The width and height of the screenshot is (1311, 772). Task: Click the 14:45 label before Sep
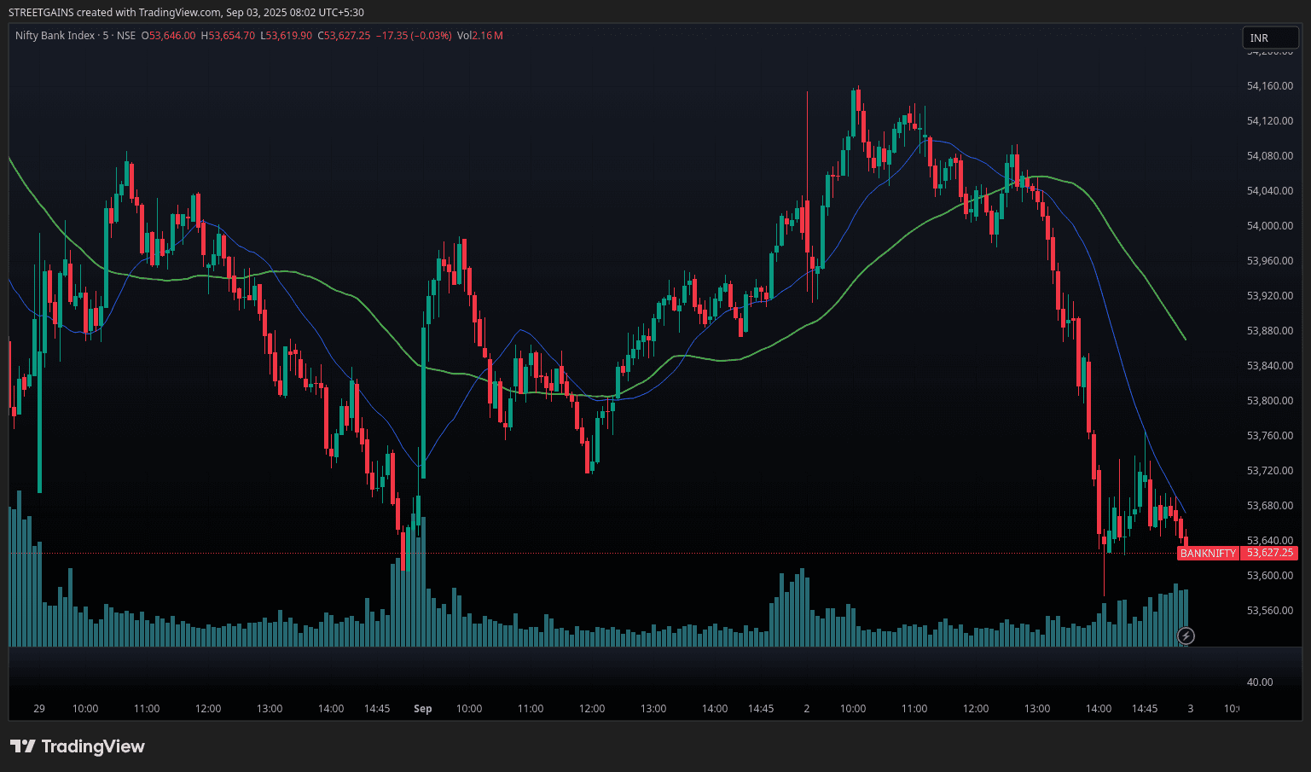377,709
